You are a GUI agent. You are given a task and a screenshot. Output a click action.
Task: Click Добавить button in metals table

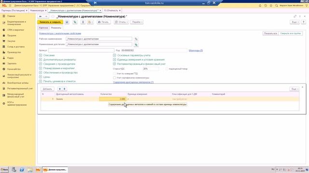click(47, 89)
